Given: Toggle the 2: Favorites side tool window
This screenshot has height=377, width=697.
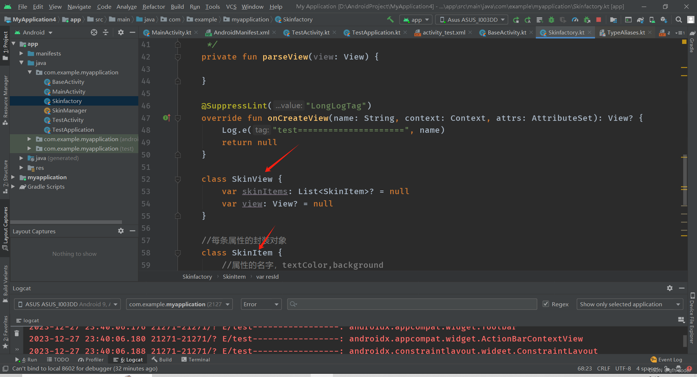Looking at the screenshot, I should (5, 332).
